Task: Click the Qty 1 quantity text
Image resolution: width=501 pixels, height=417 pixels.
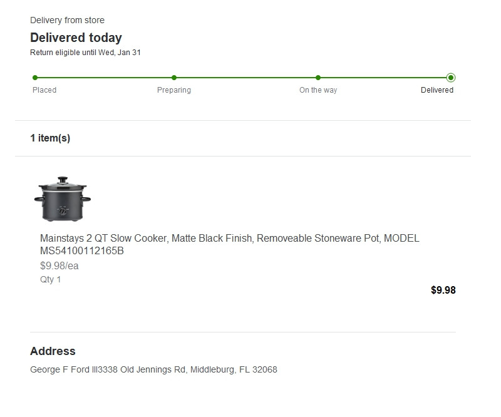Action: (x=51, y=279)
